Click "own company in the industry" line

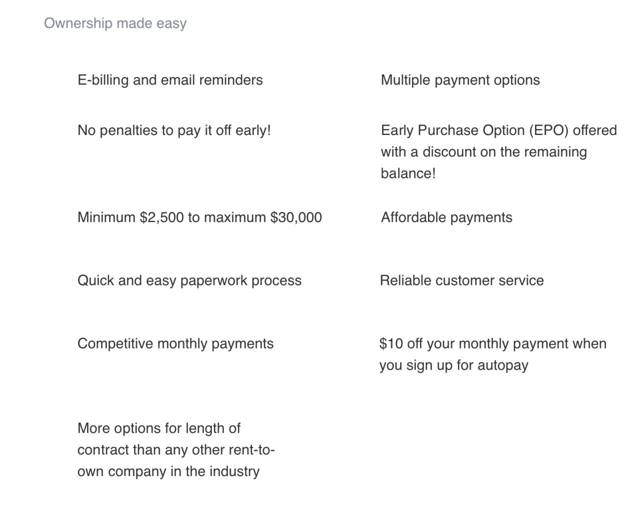click(168, 471)
